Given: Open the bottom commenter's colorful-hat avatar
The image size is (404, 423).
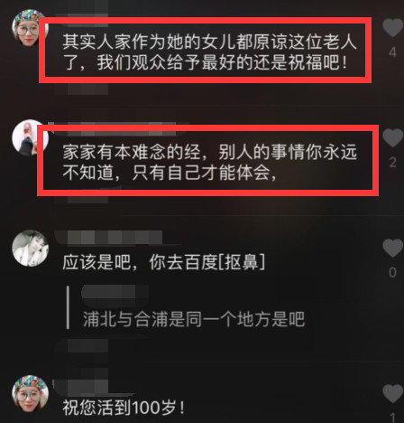Looking at the screenshot, I should (30, 393).
